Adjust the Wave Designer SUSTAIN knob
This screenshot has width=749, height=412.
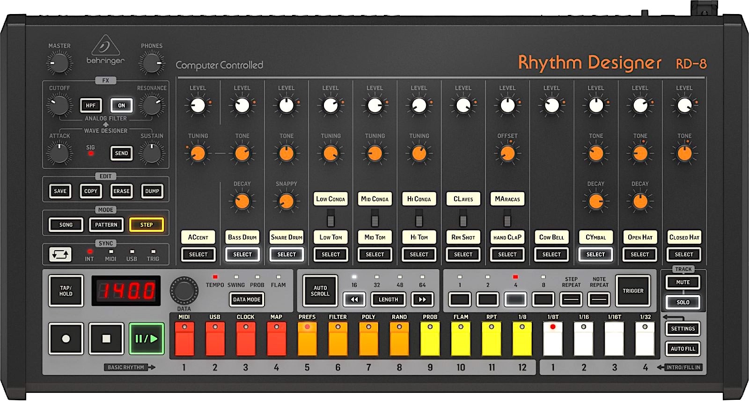(152, 153)
